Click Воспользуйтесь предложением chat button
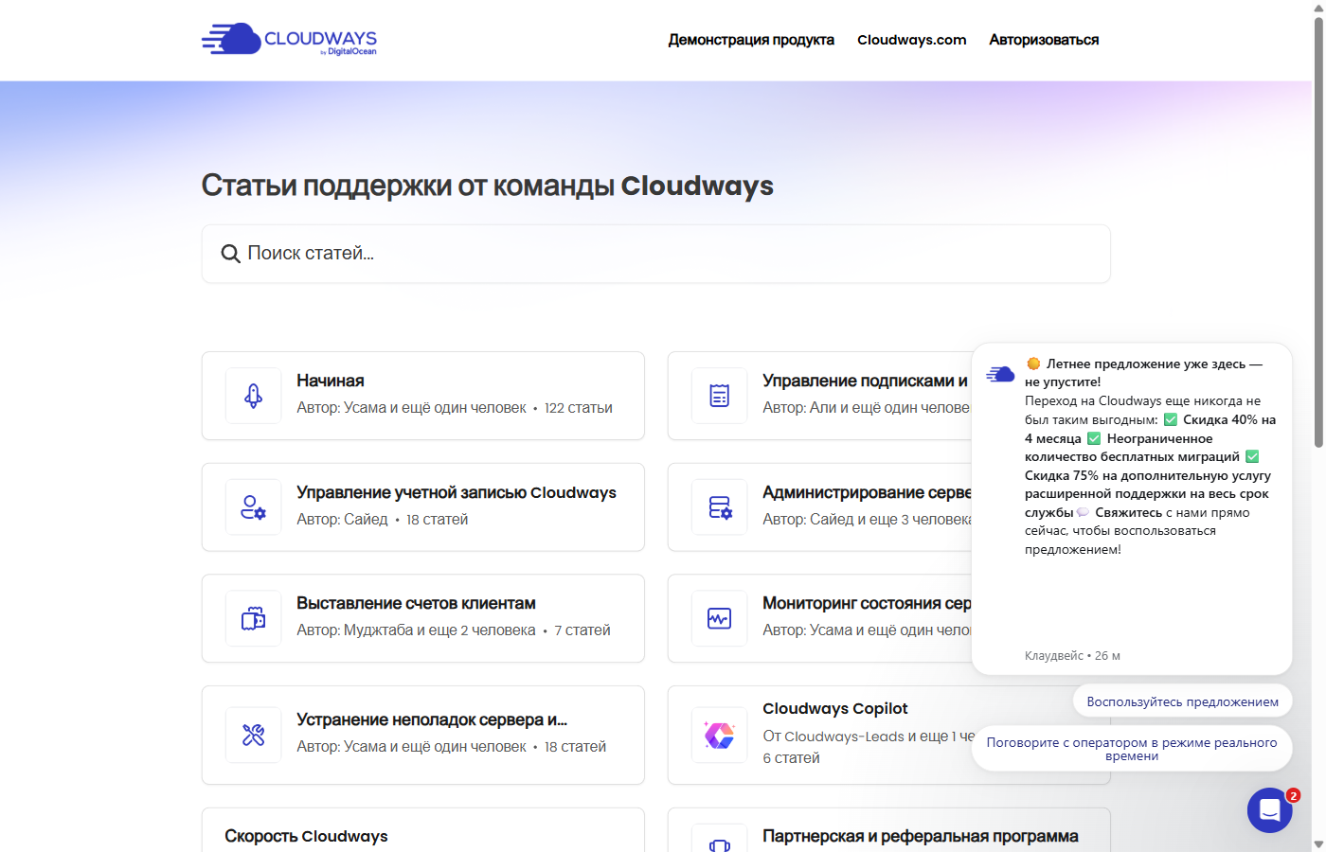 [x=1183, y=701]
